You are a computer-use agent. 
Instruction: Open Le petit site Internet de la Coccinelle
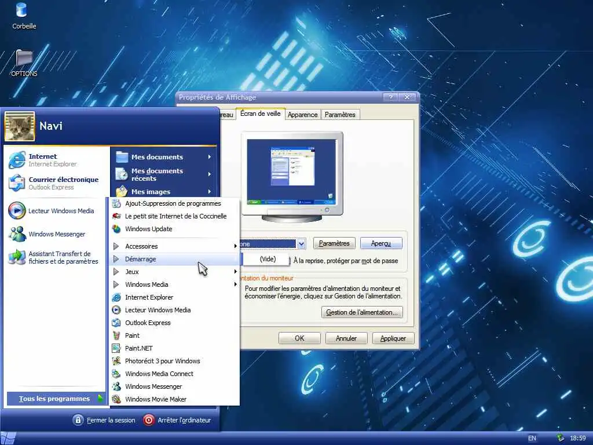pyautogui.click(x=174, y=216)
